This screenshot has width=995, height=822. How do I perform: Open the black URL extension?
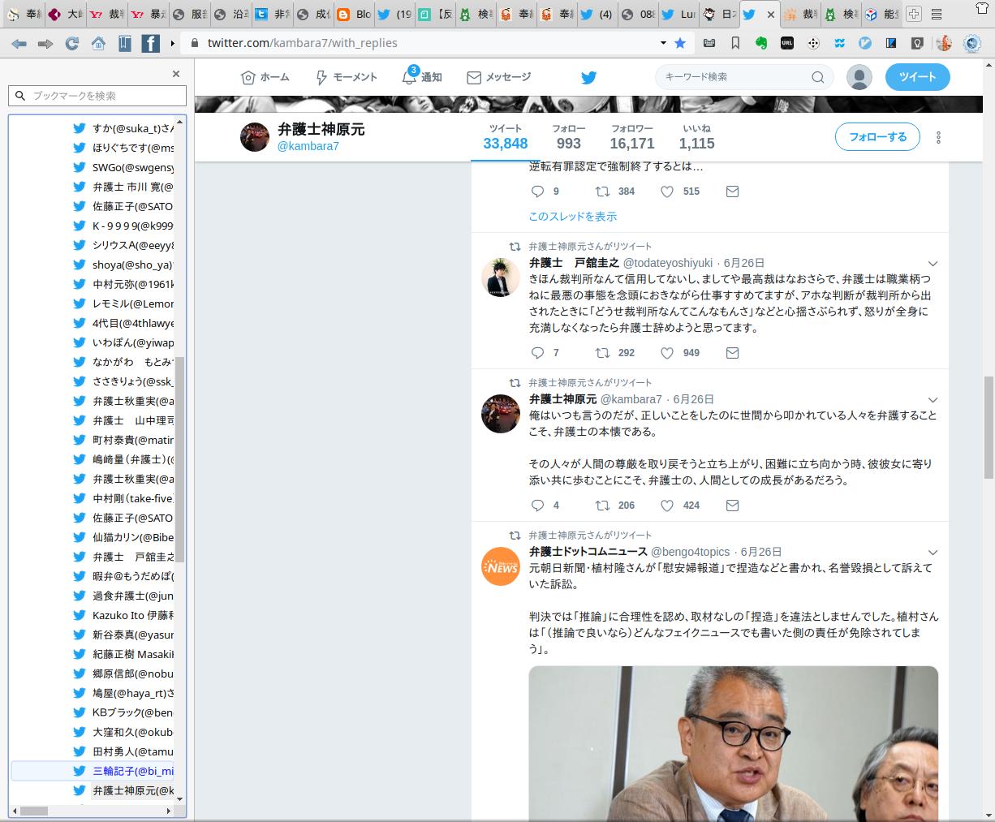click(787, 43)
